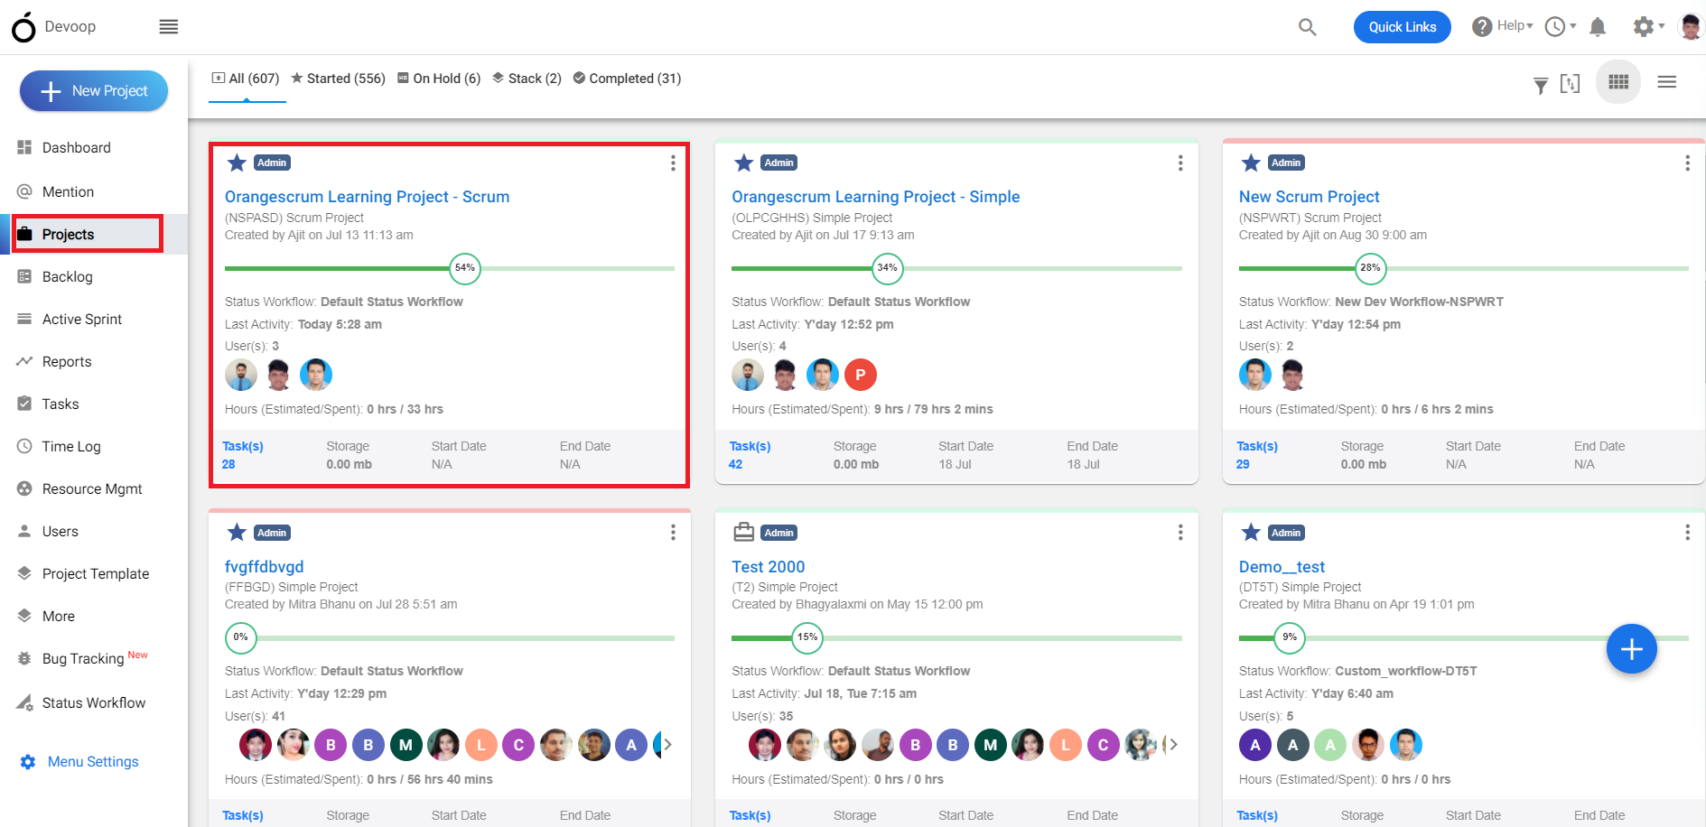1706x827 pixels.
Task: Open the settings gear dropdown
Action: click(x=1649, y=27)
